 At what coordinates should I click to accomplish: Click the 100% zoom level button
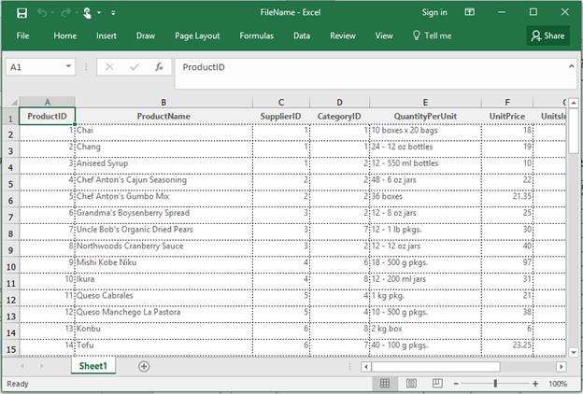558,384
